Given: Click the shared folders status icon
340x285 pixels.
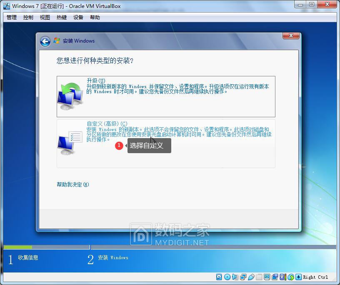Looking at the screenshot, I should pyautogui.click(x=259, y=277).
